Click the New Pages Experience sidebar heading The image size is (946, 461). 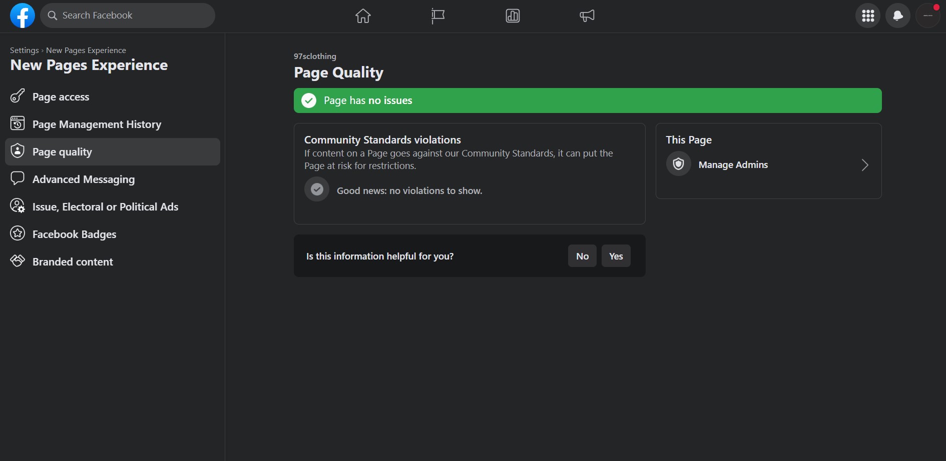tap(89, 65)
